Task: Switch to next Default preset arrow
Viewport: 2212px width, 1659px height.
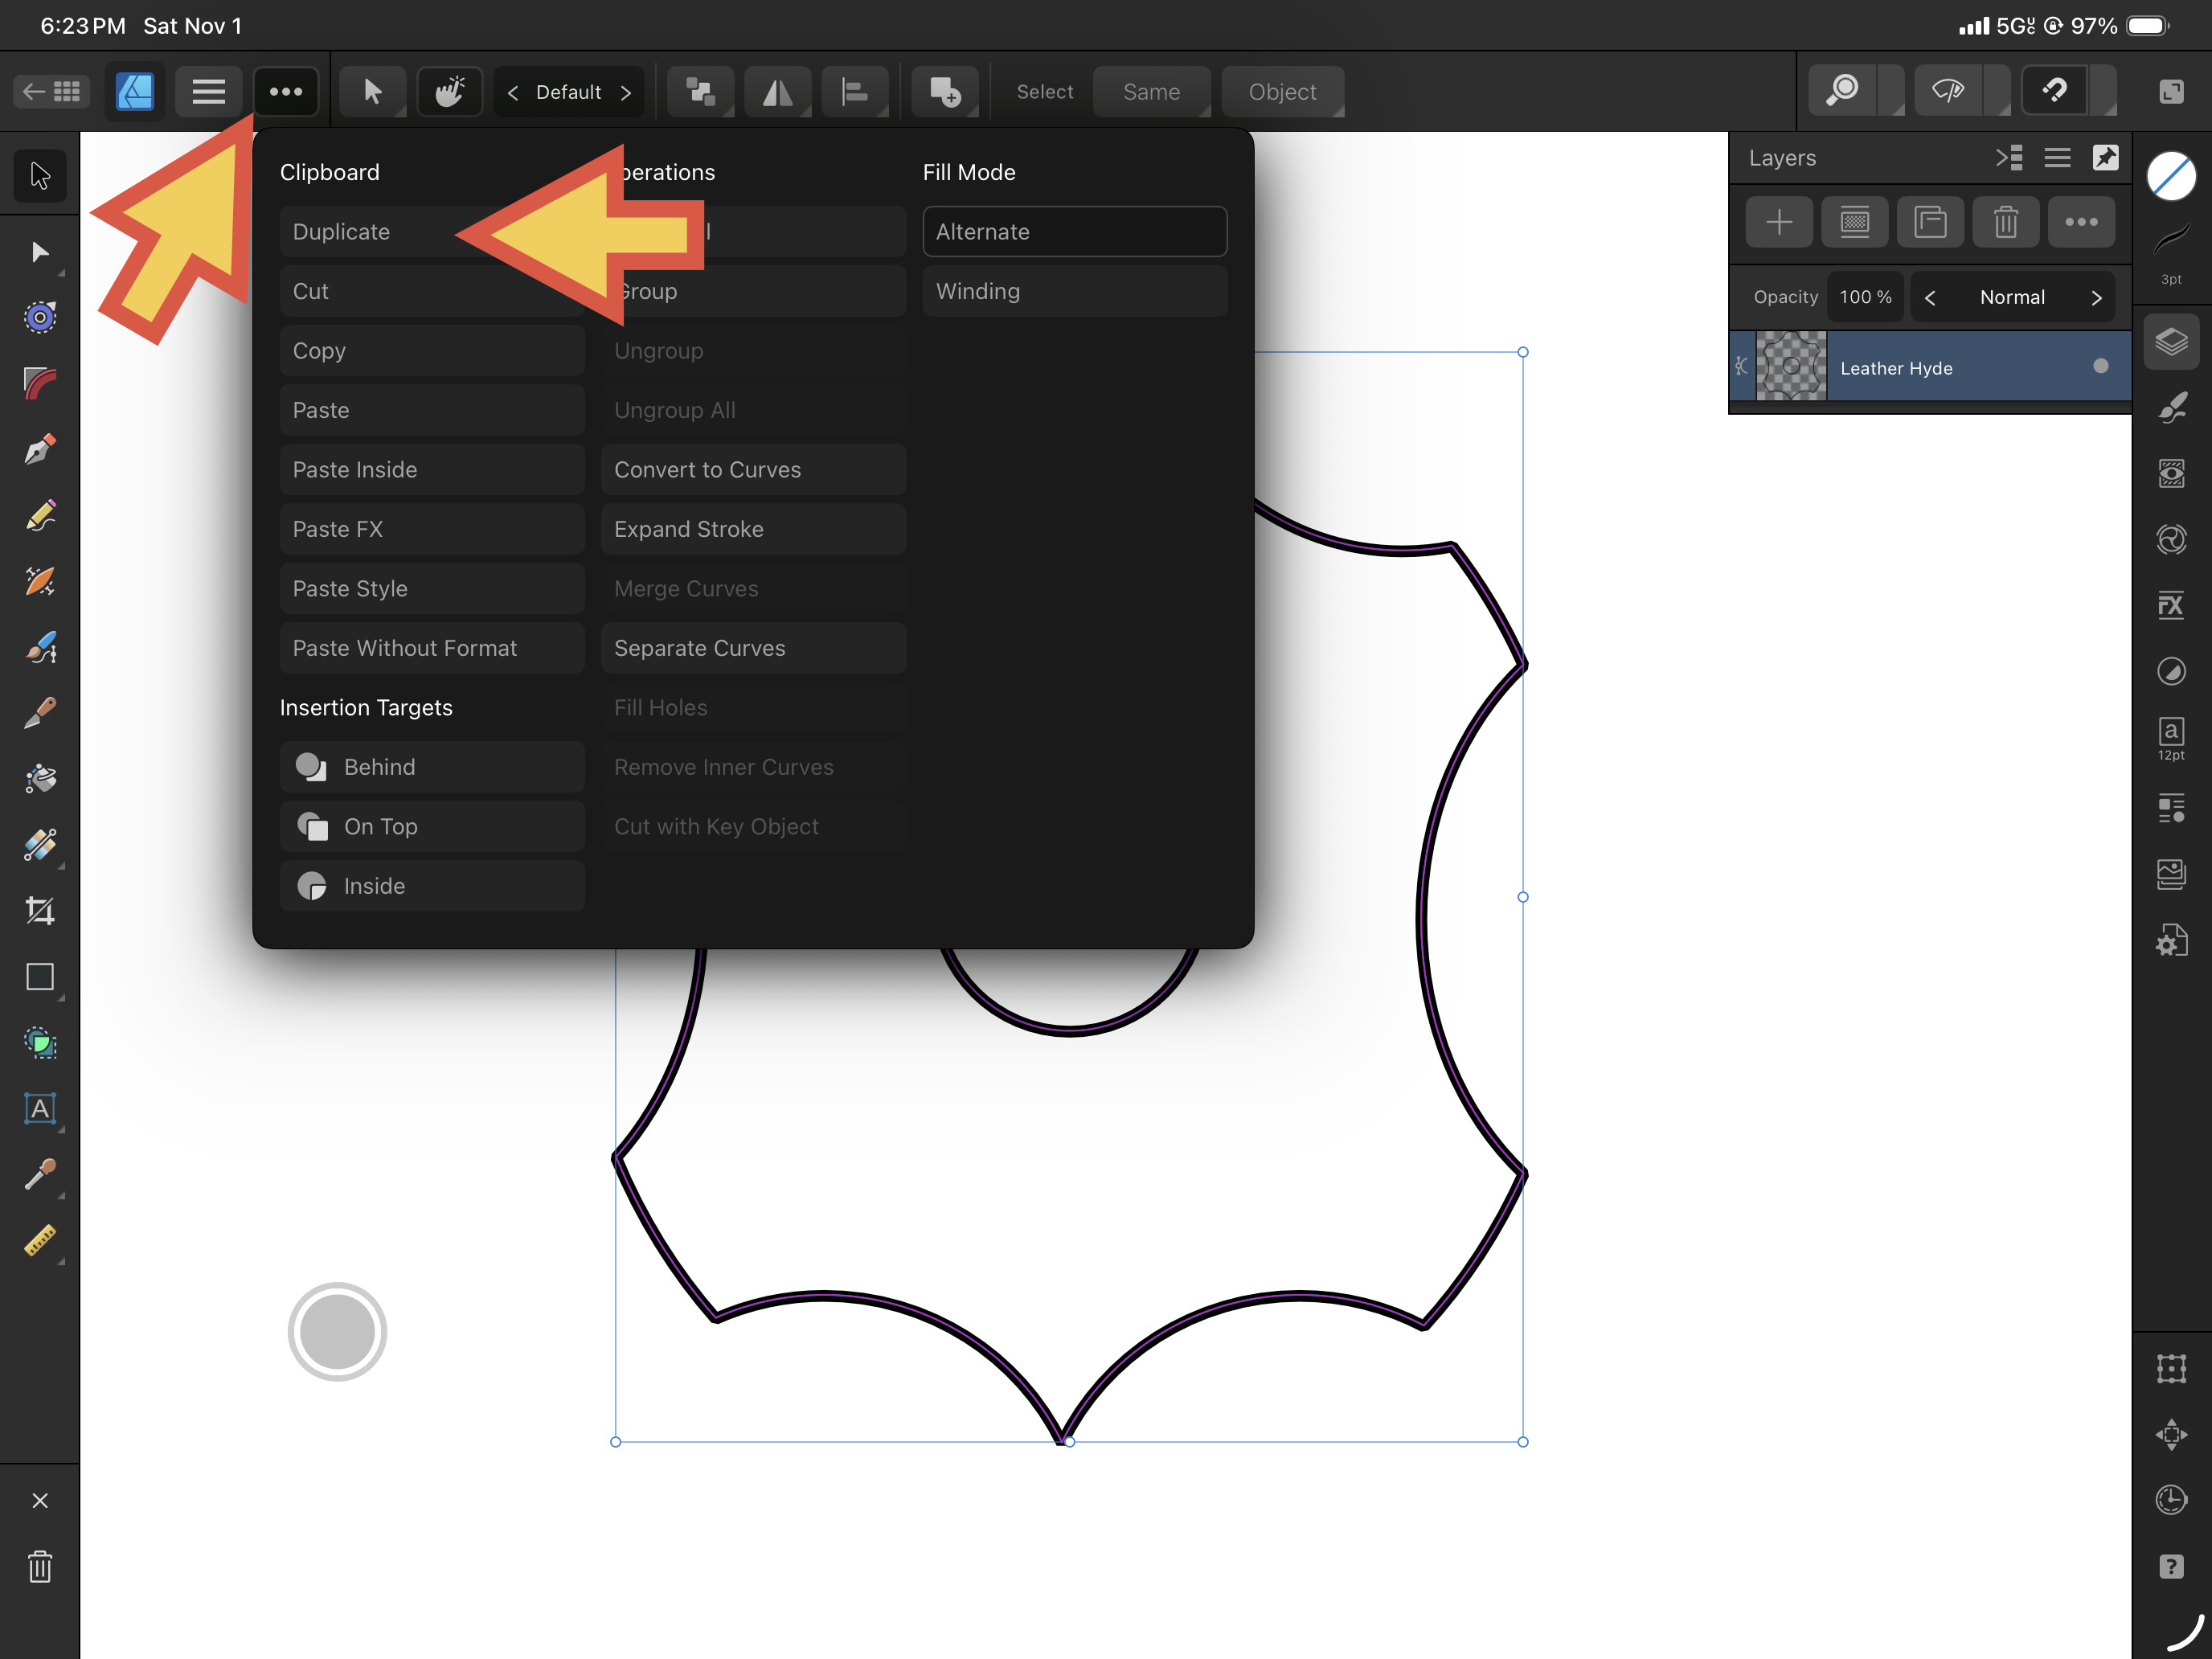Action: [626, 93]
